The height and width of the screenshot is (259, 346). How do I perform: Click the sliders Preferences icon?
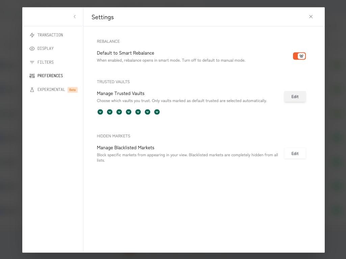32,76
